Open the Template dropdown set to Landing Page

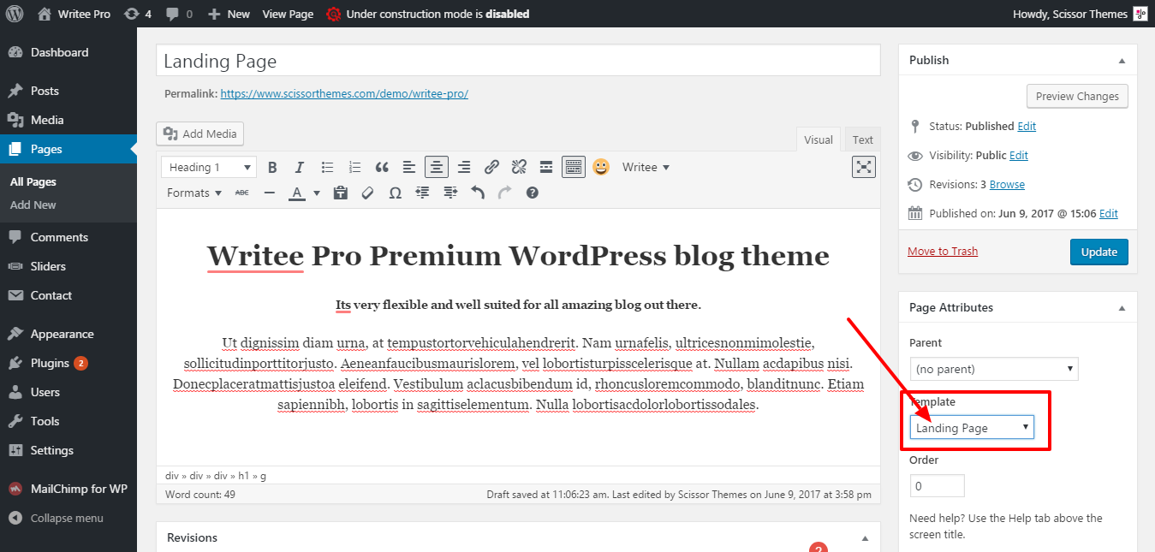pos(972,427)
